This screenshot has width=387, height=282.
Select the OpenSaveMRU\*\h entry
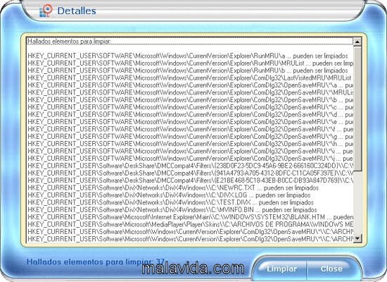click(190, 144)
